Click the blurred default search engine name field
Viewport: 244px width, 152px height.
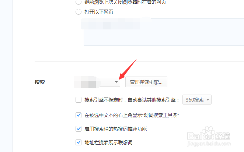(87, 82)
